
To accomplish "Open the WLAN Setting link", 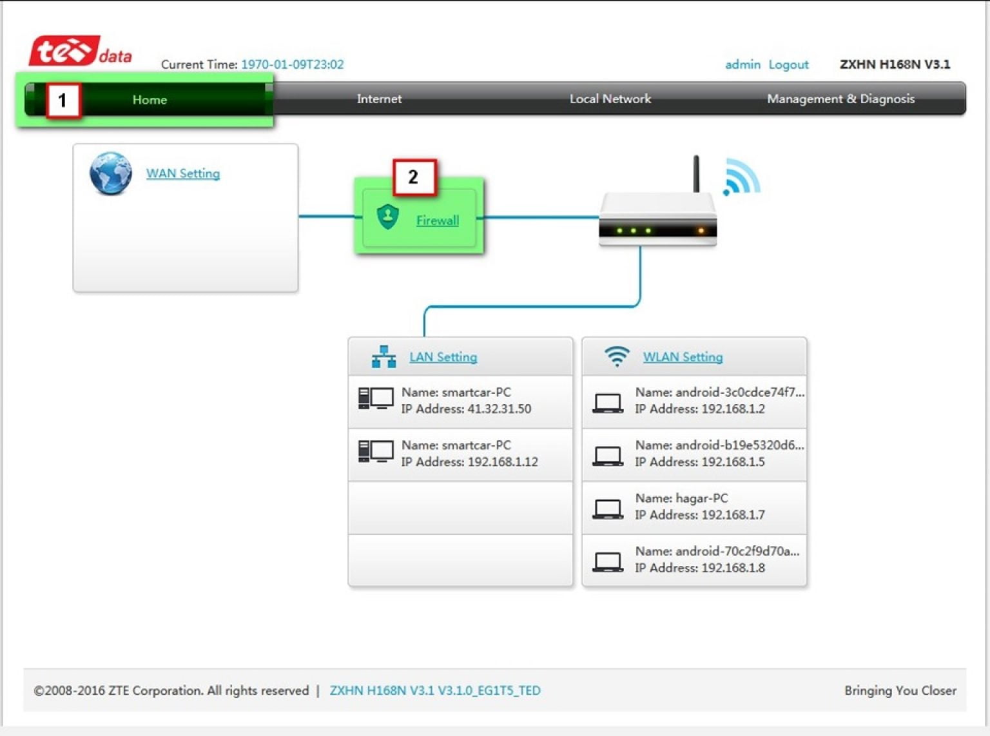I will [x=683, y=357].
